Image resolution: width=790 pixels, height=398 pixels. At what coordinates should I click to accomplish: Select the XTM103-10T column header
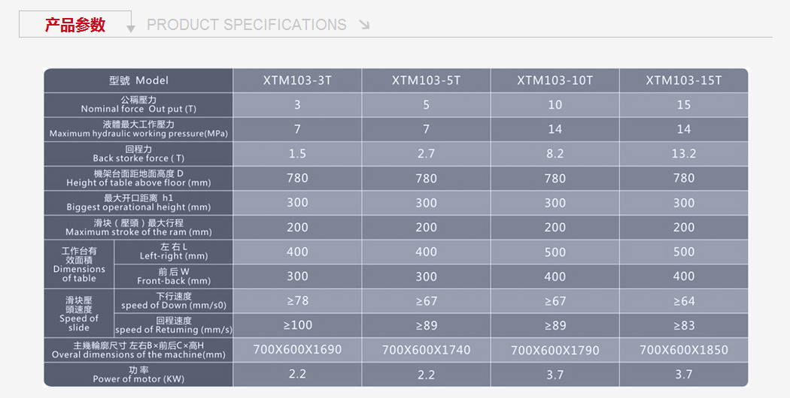pos(555,80)
